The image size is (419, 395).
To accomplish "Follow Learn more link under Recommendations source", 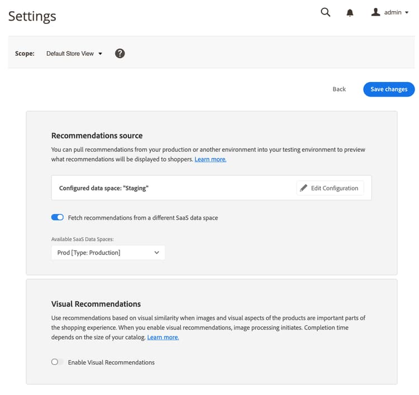I will click(x=210, y=160).
